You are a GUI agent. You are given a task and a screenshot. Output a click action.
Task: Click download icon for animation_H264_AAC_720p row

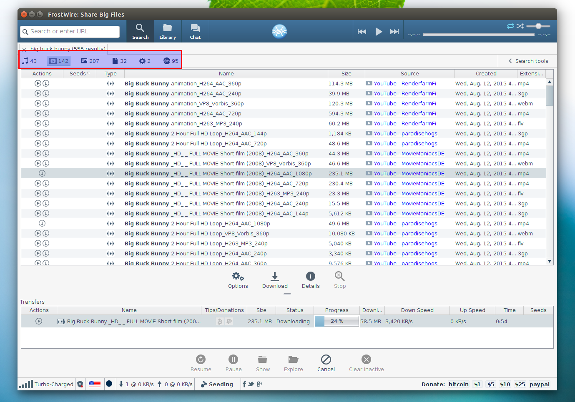(46, 113)
